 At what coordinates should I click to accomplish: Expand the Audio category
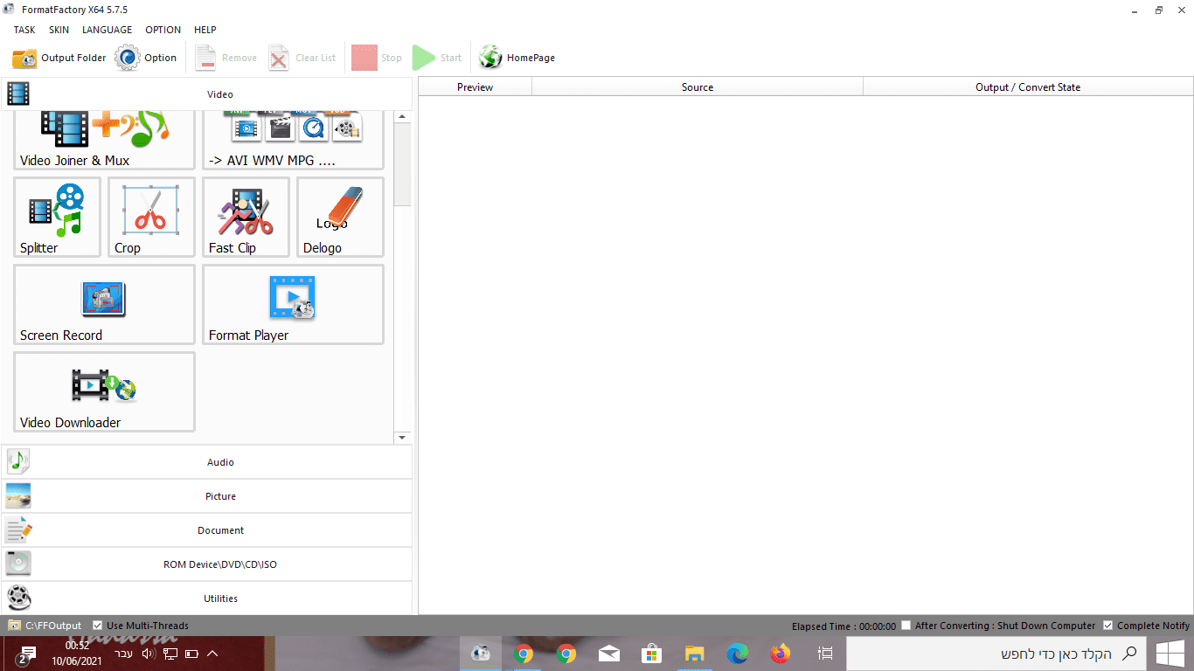click(x=206, y=462)
